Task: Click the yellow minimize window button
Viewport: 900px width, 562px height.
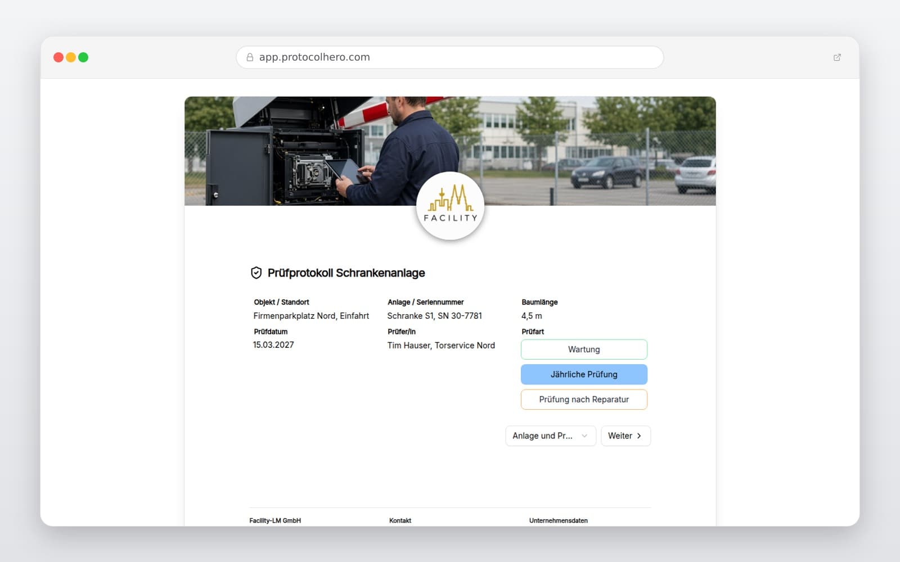Action: click(71, 57)
